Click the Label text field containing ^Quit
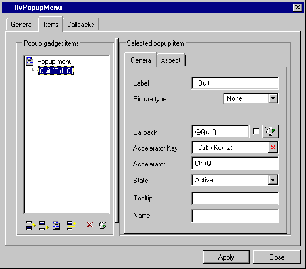This screenshot has width=306, height=269. point(235,83)
